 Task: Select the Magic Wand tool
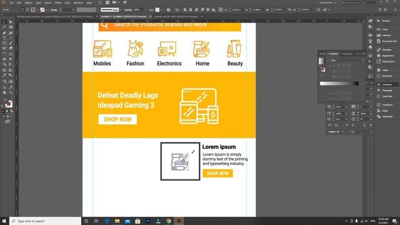pyautogui.click(x=4, y=27)
